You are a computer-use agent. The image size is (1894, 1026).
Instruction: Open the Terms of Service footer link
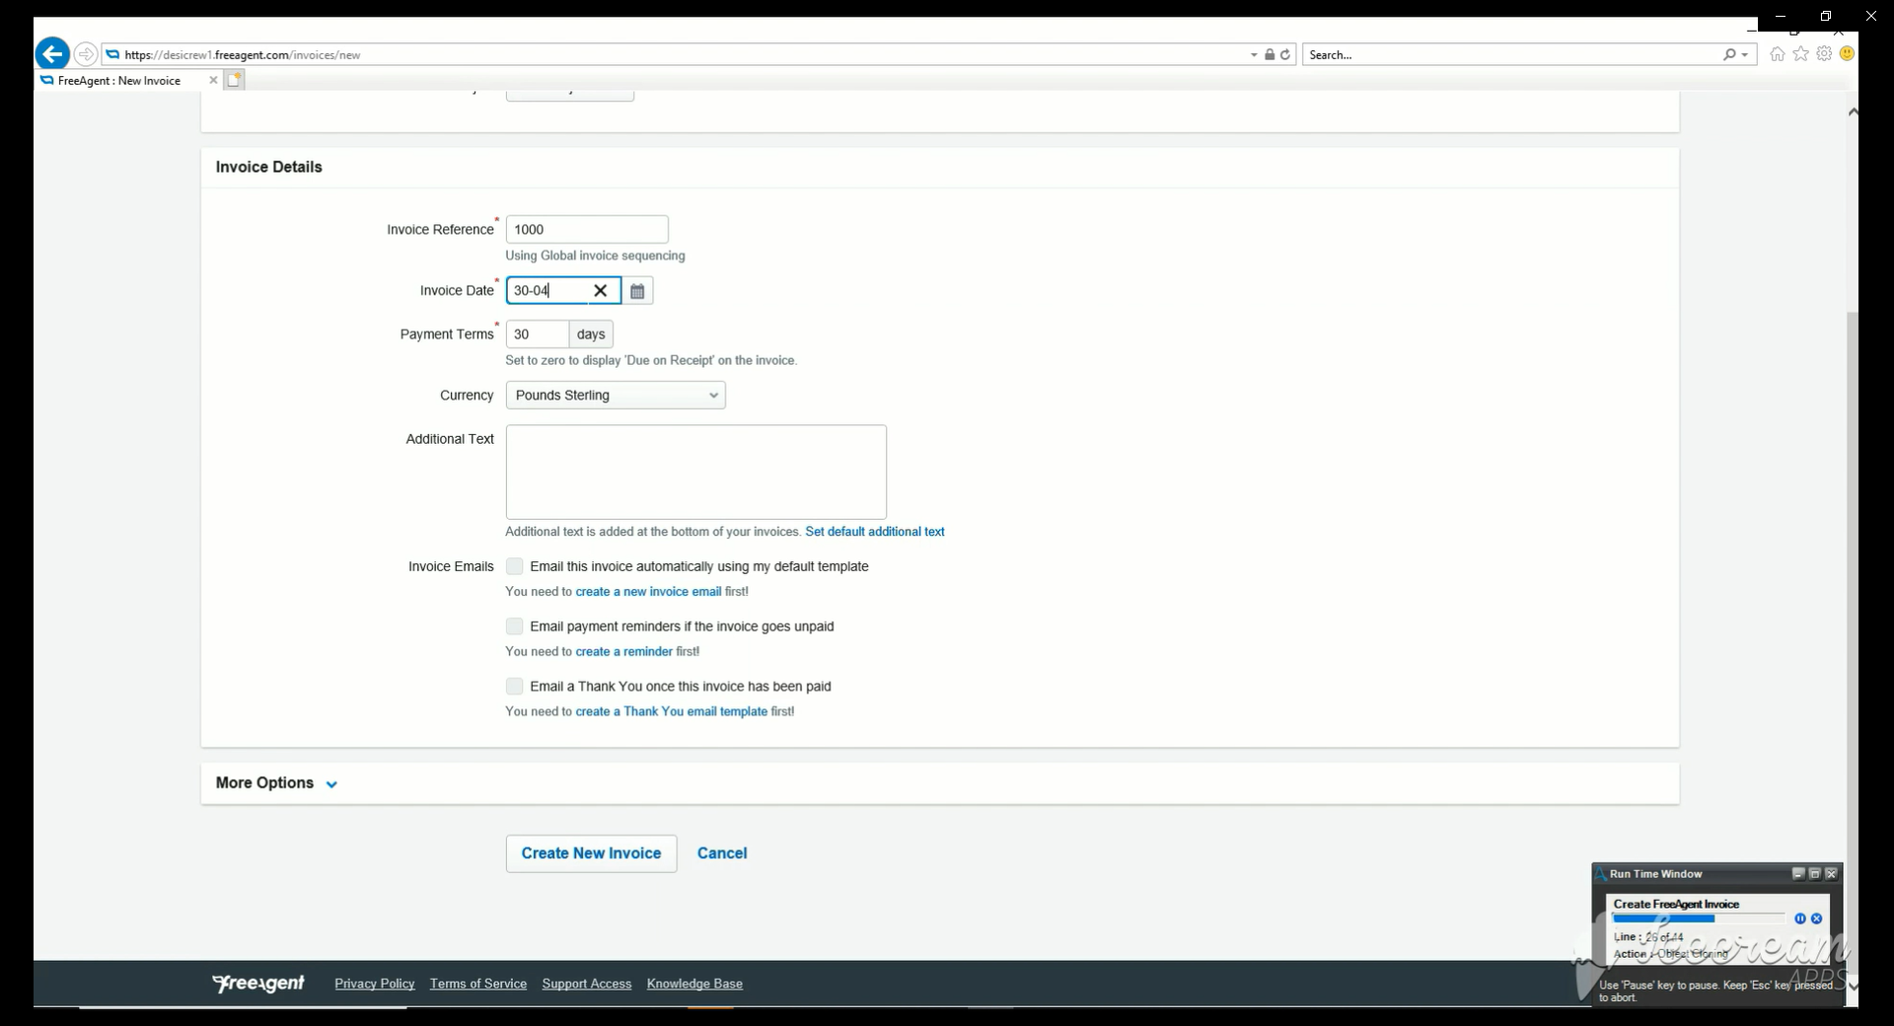point(478,984)
